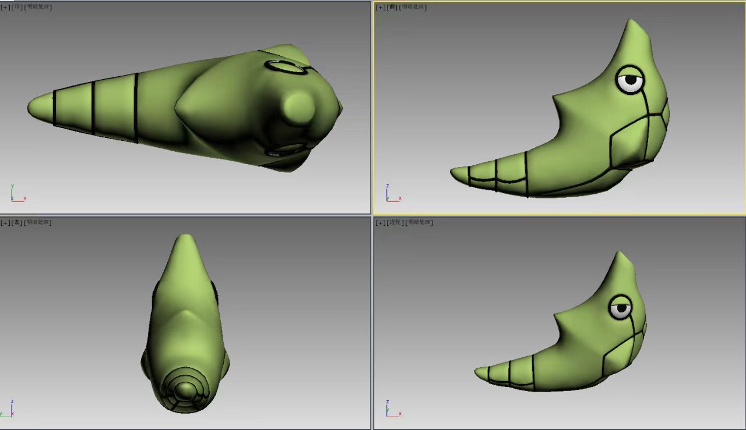Image resolution: width=746 pixels, height=430 pixels.
Task: Click the axis gizmo in the Top (顶) viewport
Action: point(17,193)
